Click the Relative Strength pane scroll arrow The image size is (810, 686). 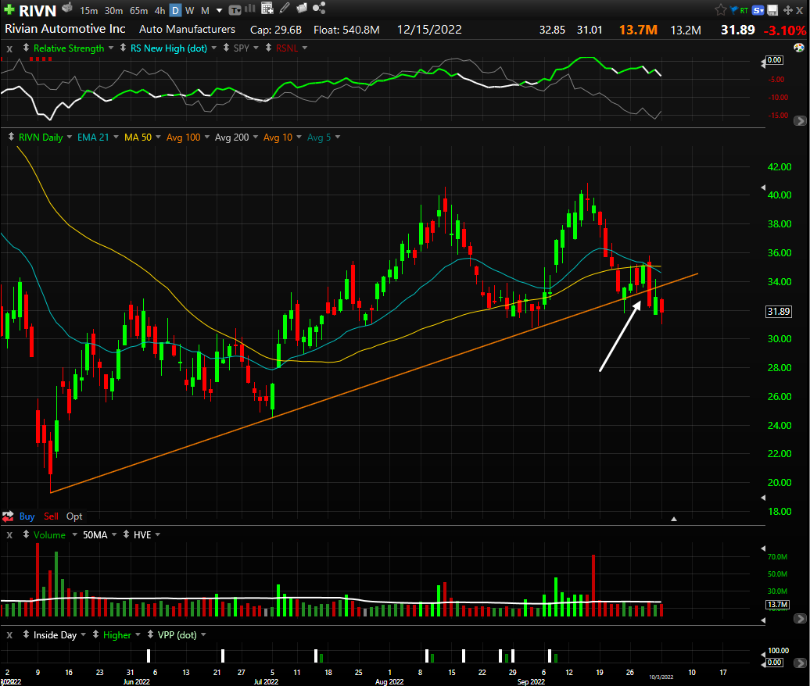(x=800, y=121)
